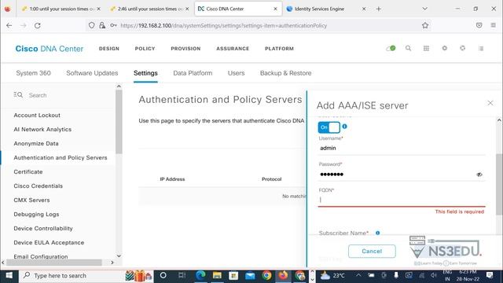The image size is (503, 283).
Task: Select AI Network Analytics in sidebar
Action: pos(42,129)
